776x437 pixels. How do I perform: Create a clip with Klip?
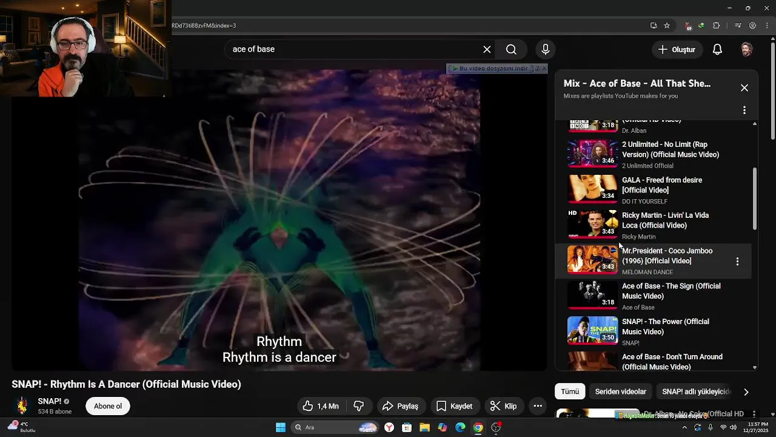pyautogui.click(x=503, y=406)
